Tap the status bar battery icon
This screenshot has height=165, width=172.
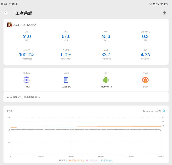pyautogui.click(x=166, y=4)
